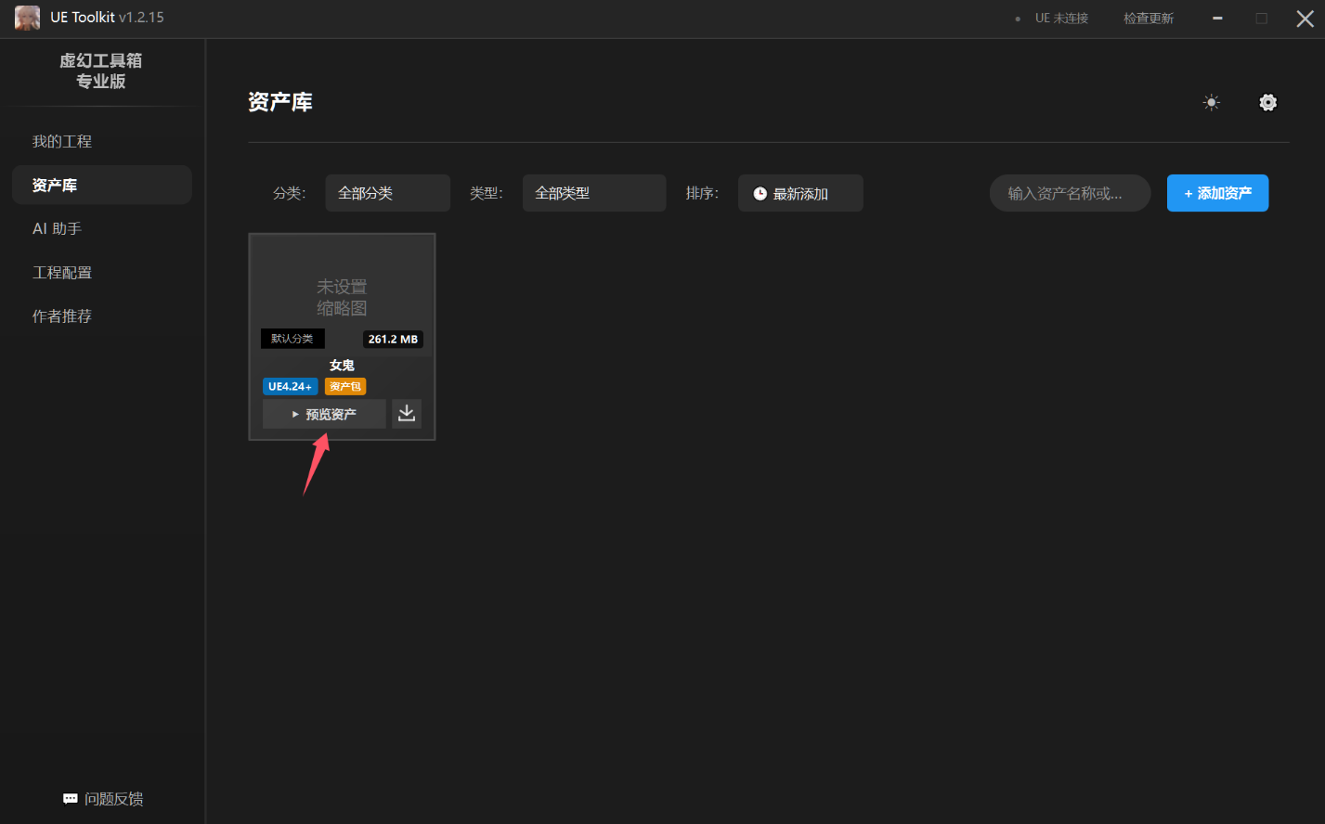The height and width of the screenshot is (824, 1325).
Task: Close the UE Toolkit window
Action: point(1305,19)
